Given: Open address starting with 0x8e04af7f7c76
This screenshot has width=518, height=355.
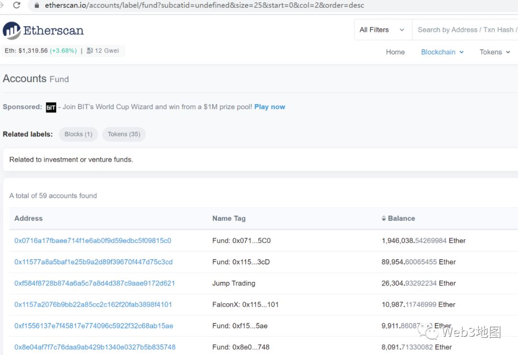Looking at the screenshot, I should point(95,347).
